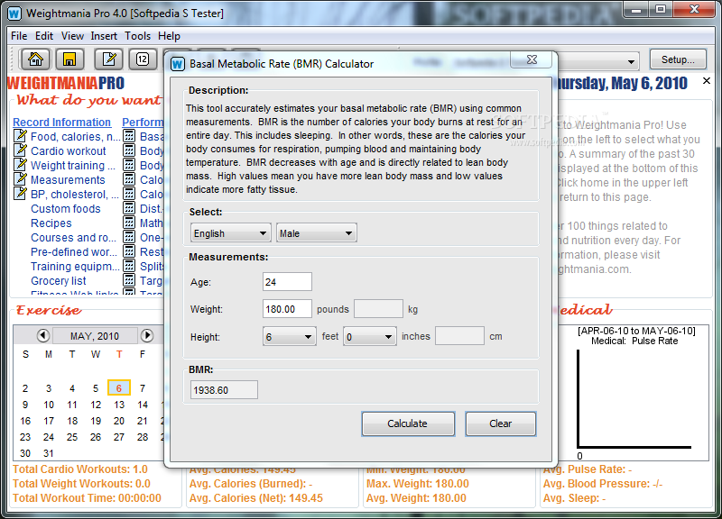Image resolution: width=722 pixels, height=519 pixels.
Task: Click the calendar 12 toolbar icon
Action: (143, 59)
